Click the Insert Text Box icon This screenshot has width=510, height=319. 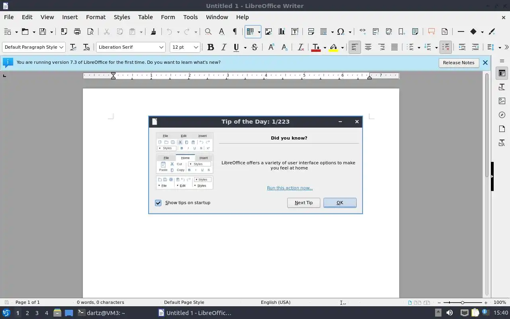[x=295, y=32]
